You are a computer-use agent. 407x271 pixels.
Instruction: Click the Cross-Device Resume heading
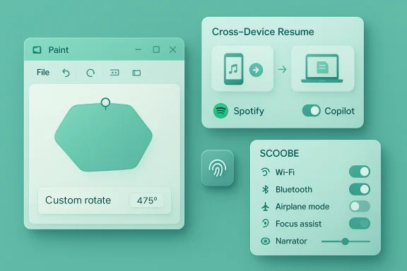pos(263,32)
